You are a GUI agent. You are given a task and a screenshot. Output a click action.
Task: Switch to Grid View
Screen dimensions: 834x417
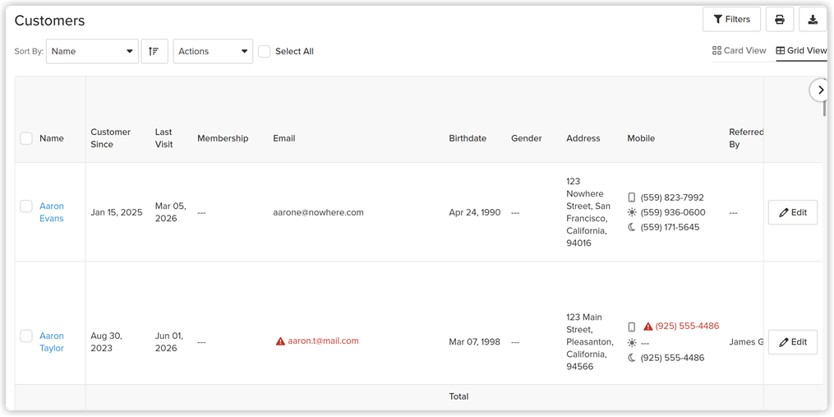pos(802,51)
